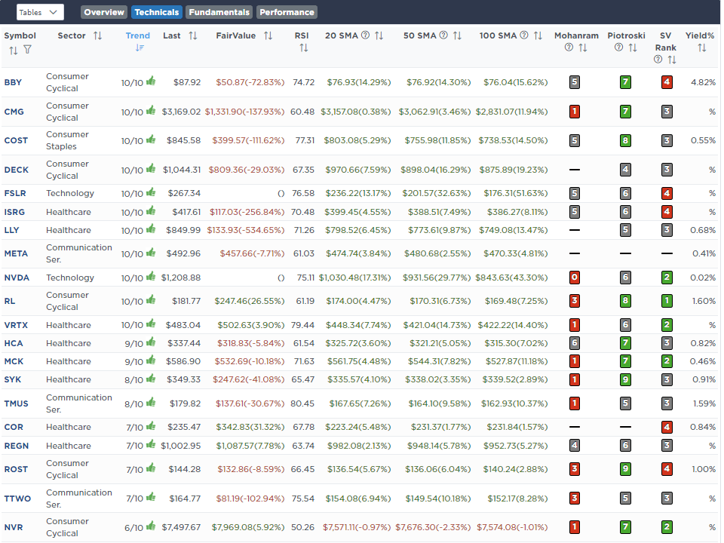
Task: Open the COST symbol link
Action: pyautogui.click(x=16, y=140)
